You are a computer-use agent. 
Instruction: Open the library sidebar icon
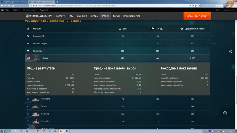pyautogui.click(x=217, y=6)
